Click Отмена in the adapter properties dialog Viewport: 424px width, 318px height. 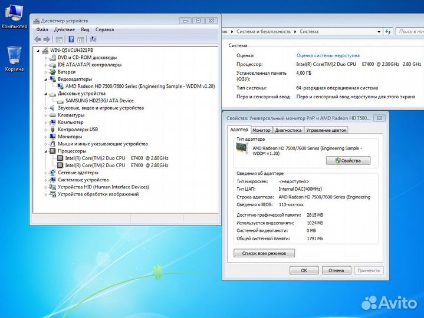coord(336,270)
